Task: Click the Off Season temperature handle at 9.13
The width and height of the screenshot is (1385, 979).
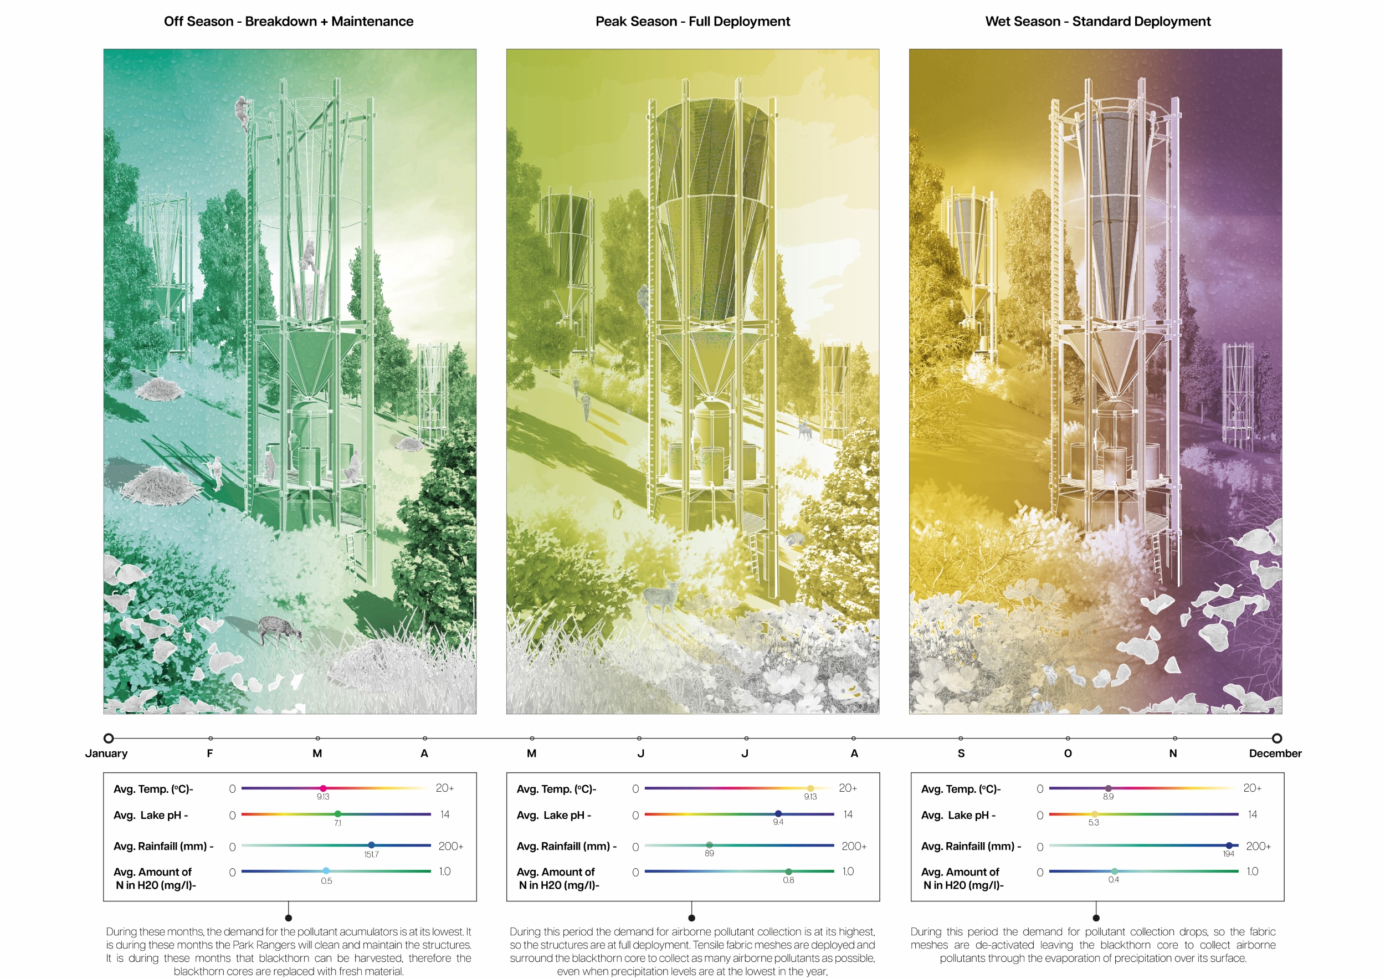Action: [x=324, y=788]
